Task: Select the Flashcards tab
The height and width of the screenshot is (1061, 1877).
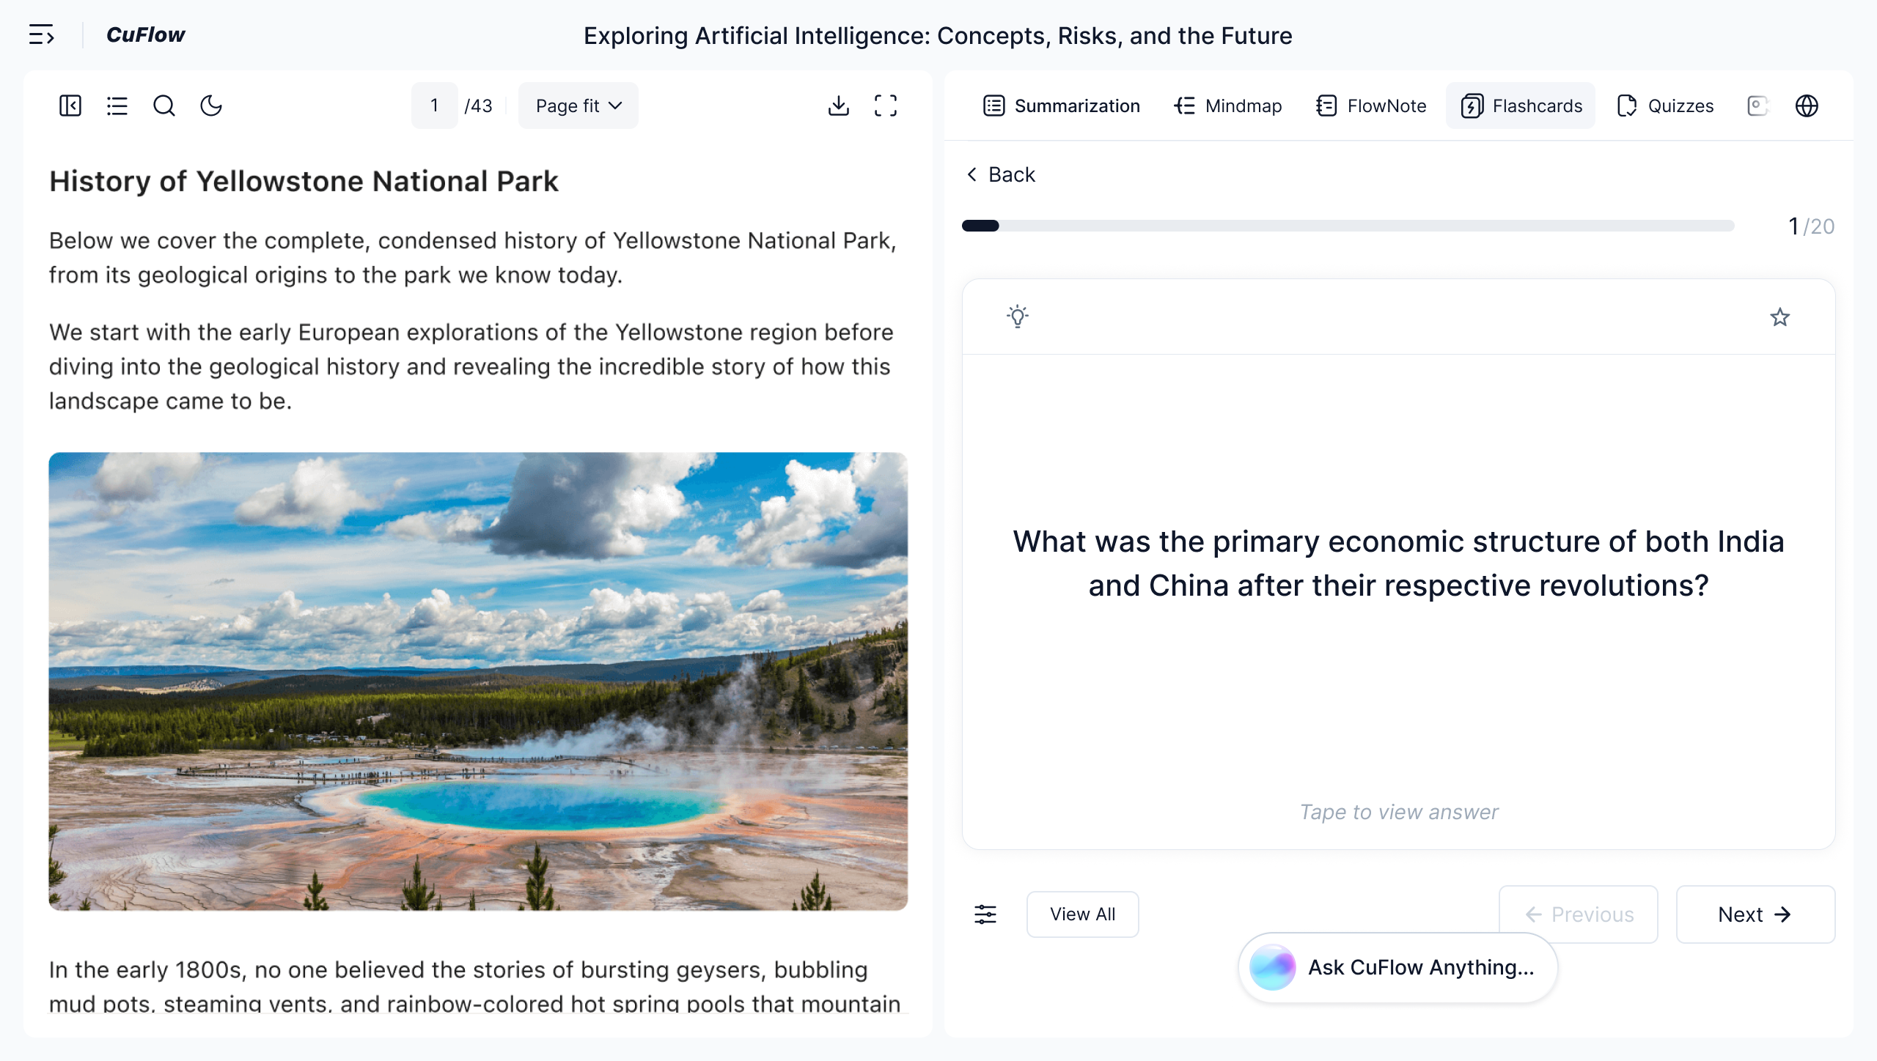Action: pos(1521,106)
